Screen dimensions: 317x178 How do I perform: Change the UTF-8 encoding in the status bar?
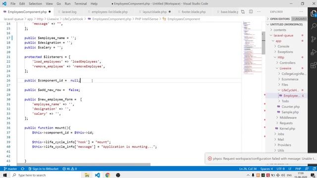[280, 169]
